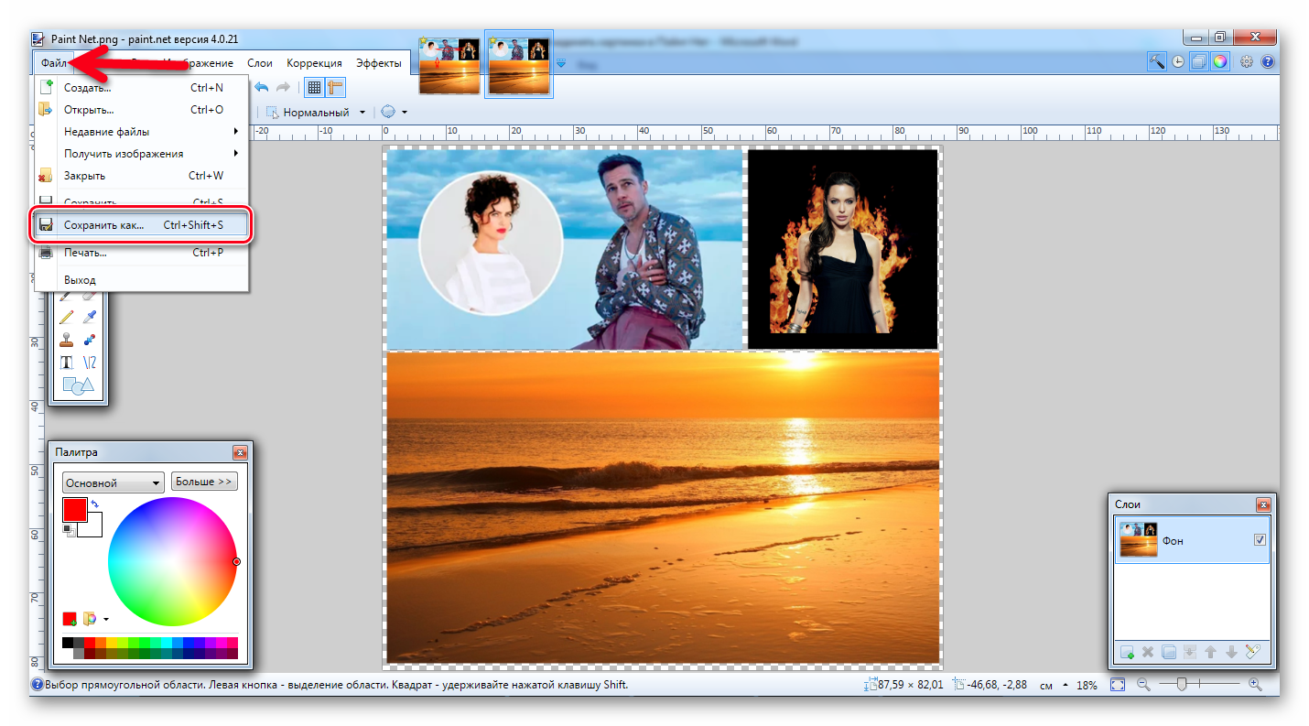Image resolution: width=1309 pixels, height=726 pixels.
Task: Duplicate layer icon in Слои panel
Action: pos(1169,652)
